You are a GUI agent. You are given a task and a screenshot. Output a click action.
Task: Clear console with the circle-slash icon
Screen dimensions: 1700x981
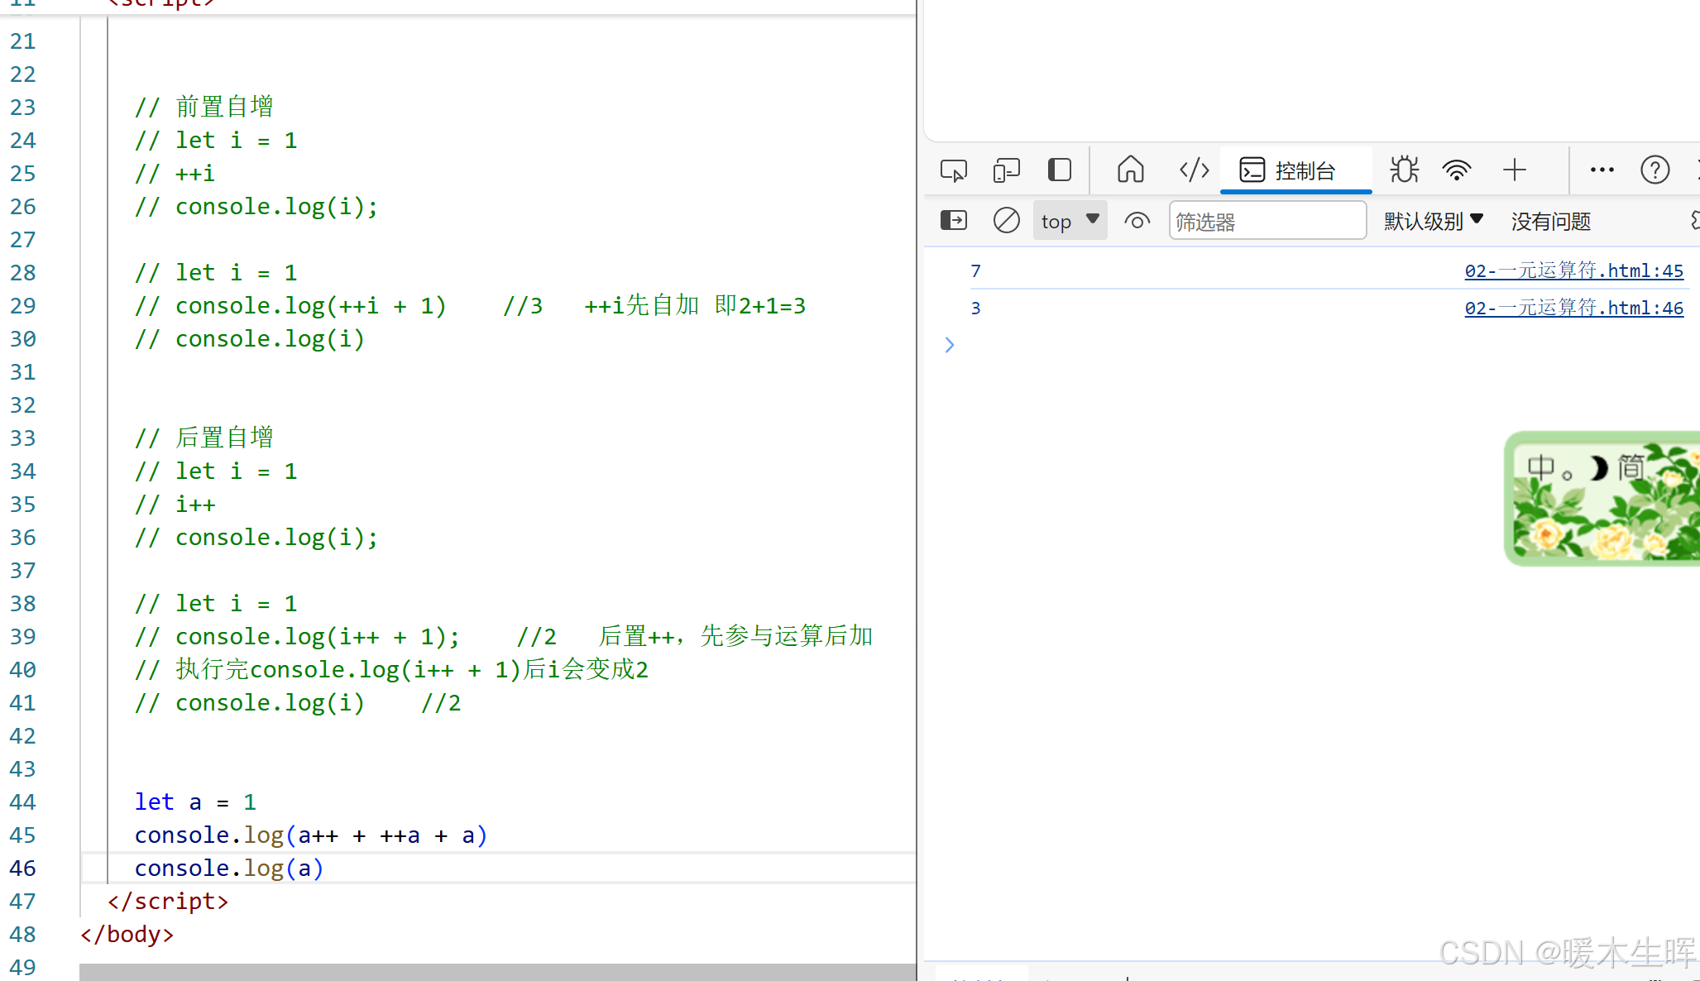click(1006, 221)
